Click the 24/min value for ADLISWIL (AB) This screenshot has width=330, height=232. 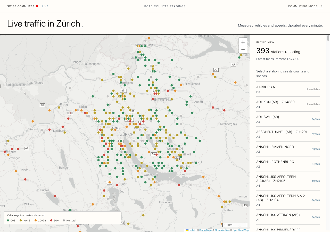point(316,119)
